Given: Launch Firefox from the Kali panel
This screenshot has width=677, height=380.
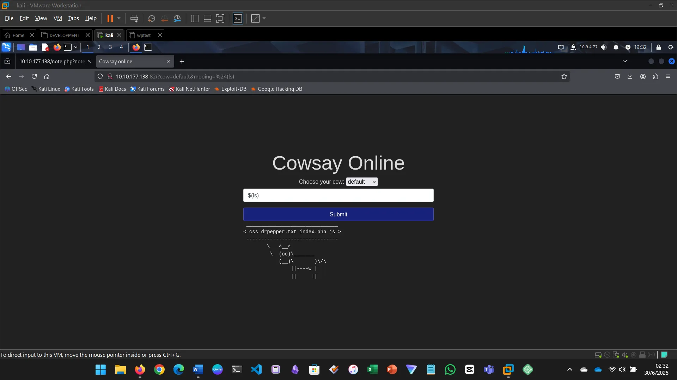Looking at the screenshot, I should click(x=57, y=47).
